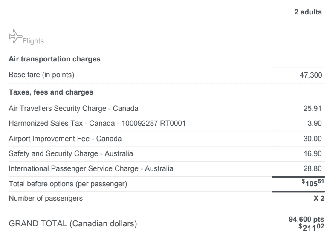Click Harmonized Sales Tax row label
The width and height of the screenshot is (330, 237).
(x=97, y=124)
